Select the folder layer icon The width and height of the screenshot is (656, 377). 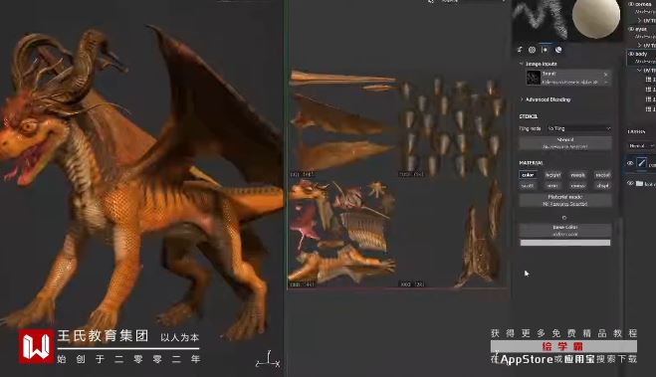pos(640,183)
